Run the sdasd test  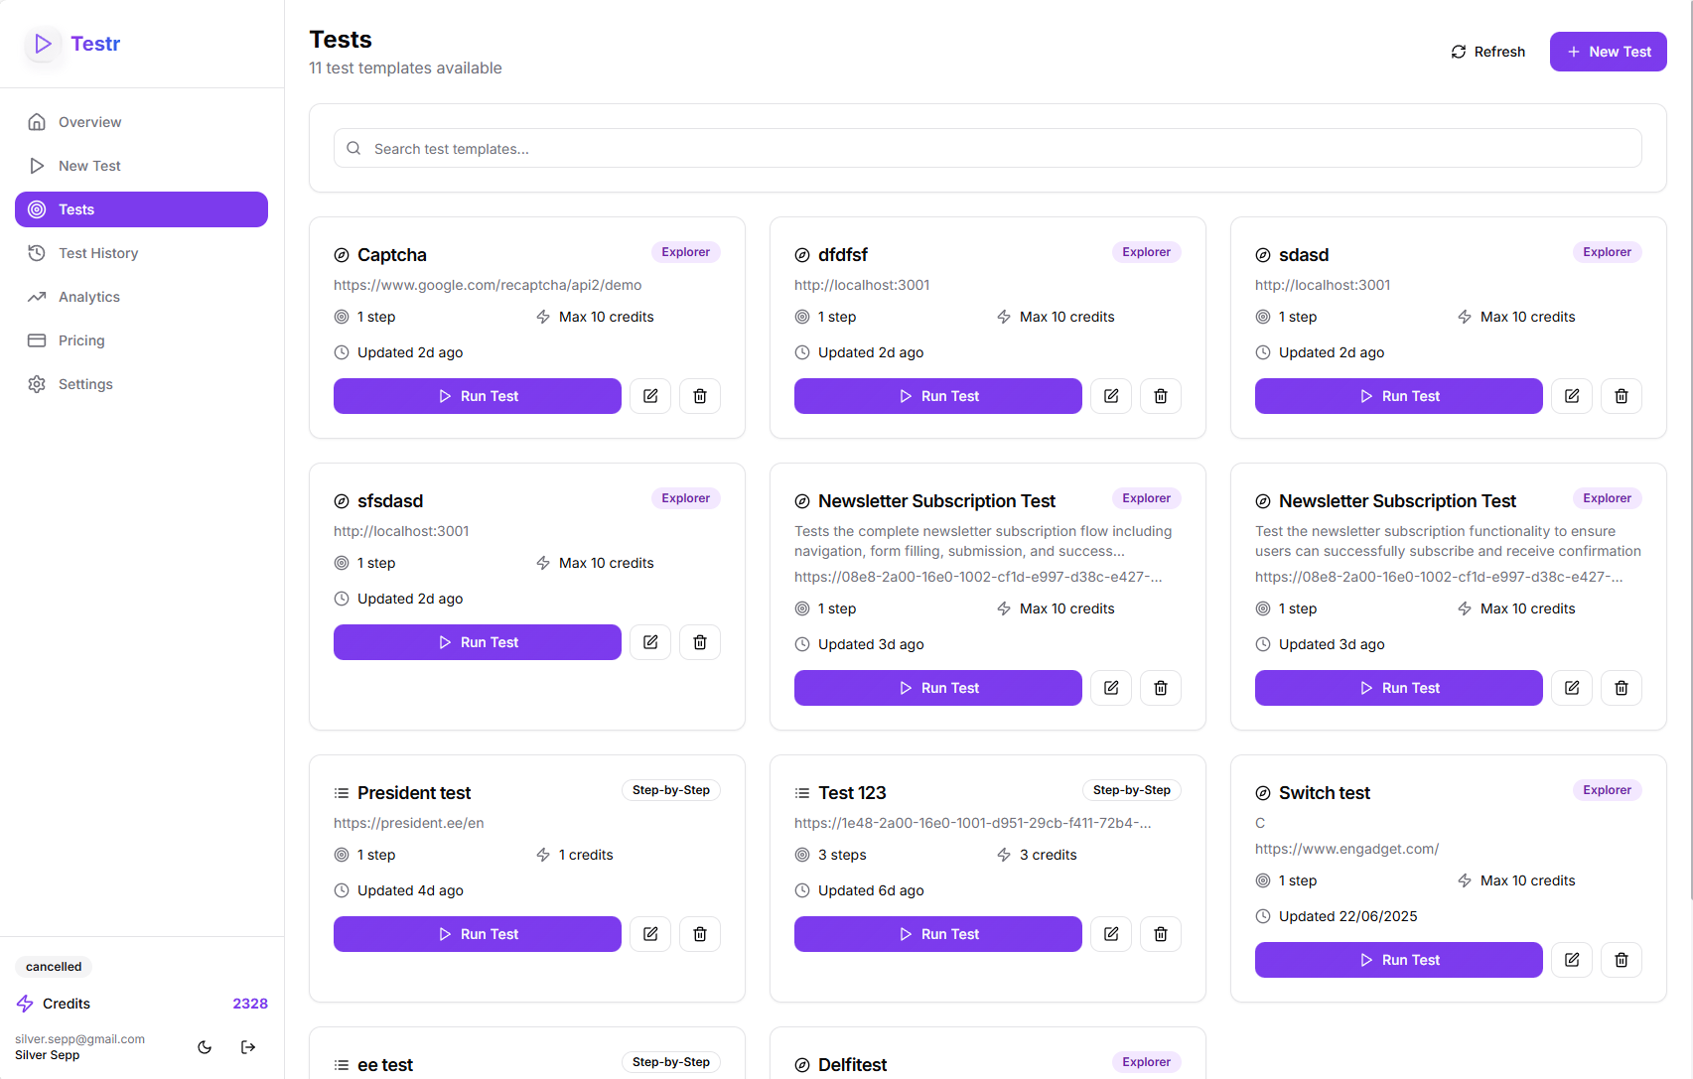1399,396
